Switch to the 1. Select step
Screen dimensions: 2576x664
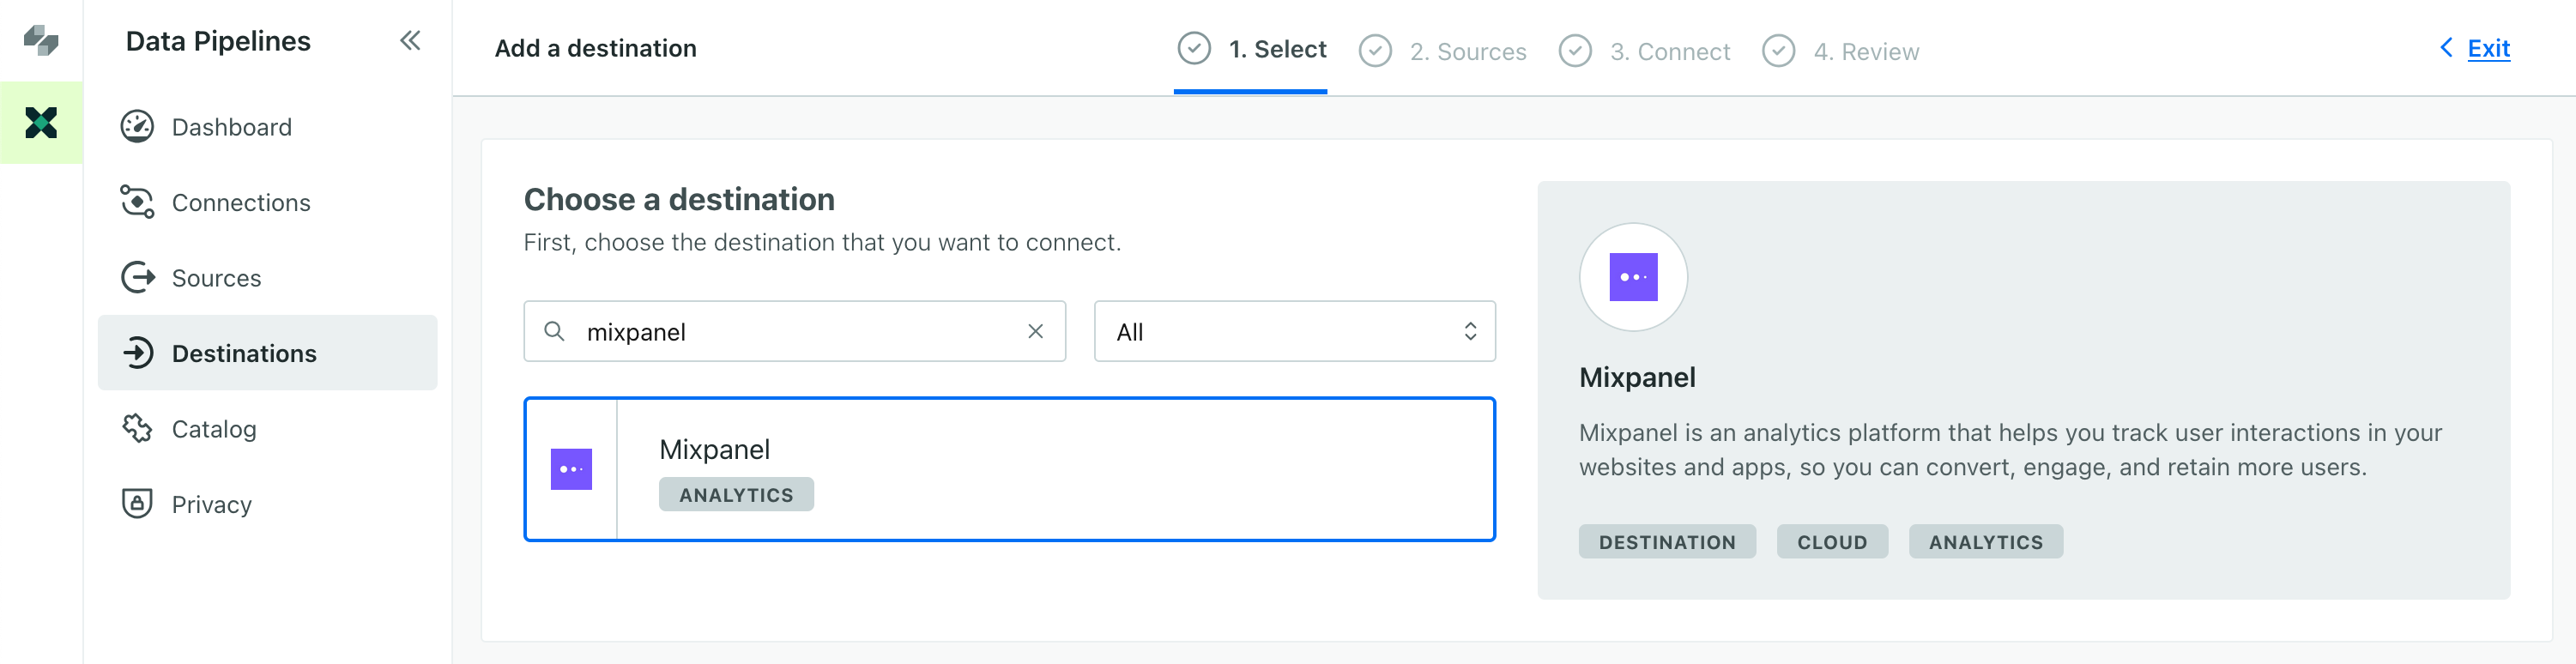pyautogui.click(x=1251, y=49)
